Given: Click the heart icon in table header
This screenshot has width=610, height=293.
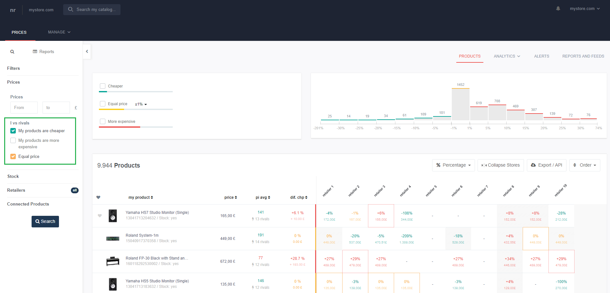Looking at the screenshot, I should [98, 197].
